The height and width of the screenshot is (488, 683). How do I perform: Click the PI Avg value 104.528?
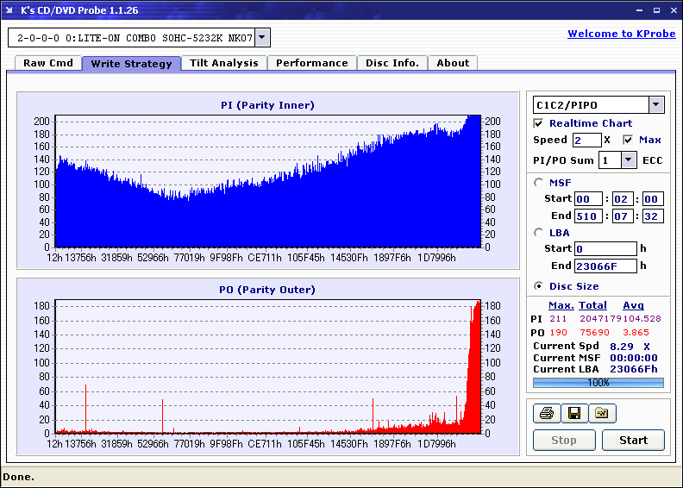(x=642, y=319)
